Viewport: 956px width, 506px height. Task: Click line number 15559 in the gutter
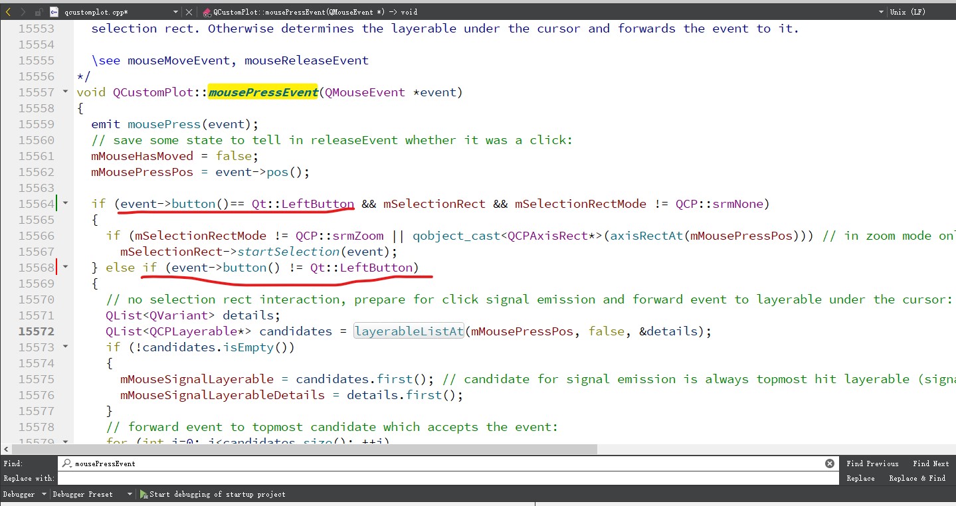(x=37, y=124)
